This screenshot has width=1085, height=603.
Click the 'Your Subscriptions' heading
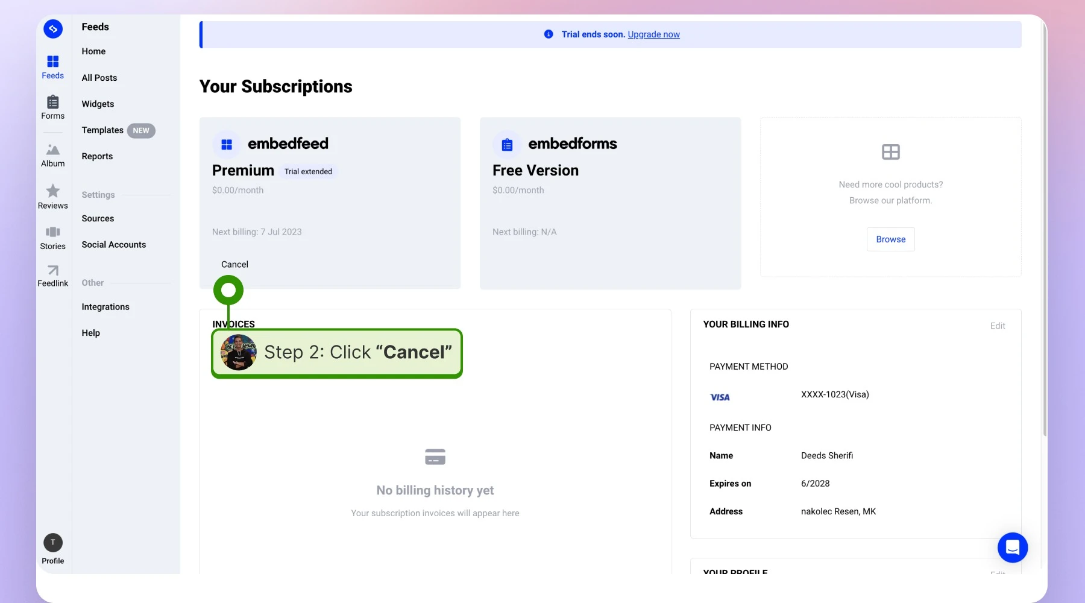276,87
